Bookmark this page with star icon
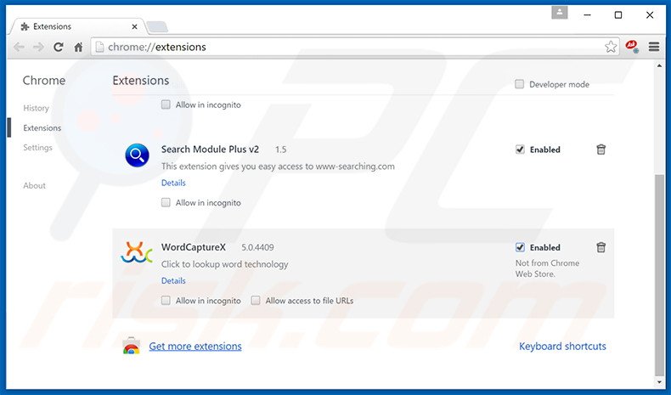The width and height of the screenshot is (671, 395). (x=611, y=48)
